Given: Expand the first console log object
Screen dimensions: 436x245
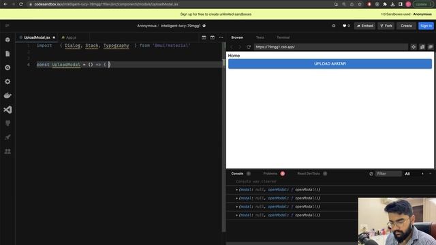Looking at the screenshot, I should point(236,190).
